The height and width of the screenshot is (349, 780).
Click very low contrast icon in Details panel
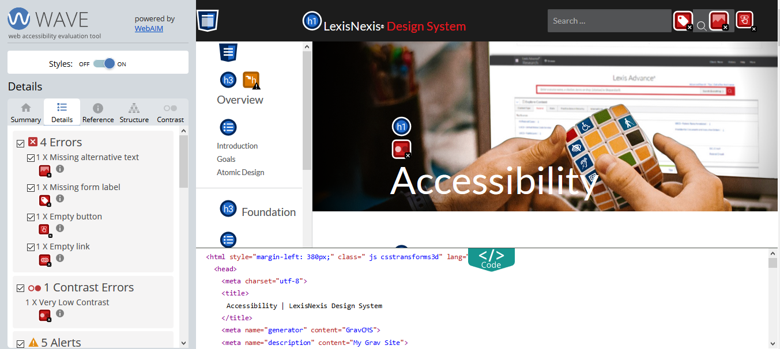point(45,315)
